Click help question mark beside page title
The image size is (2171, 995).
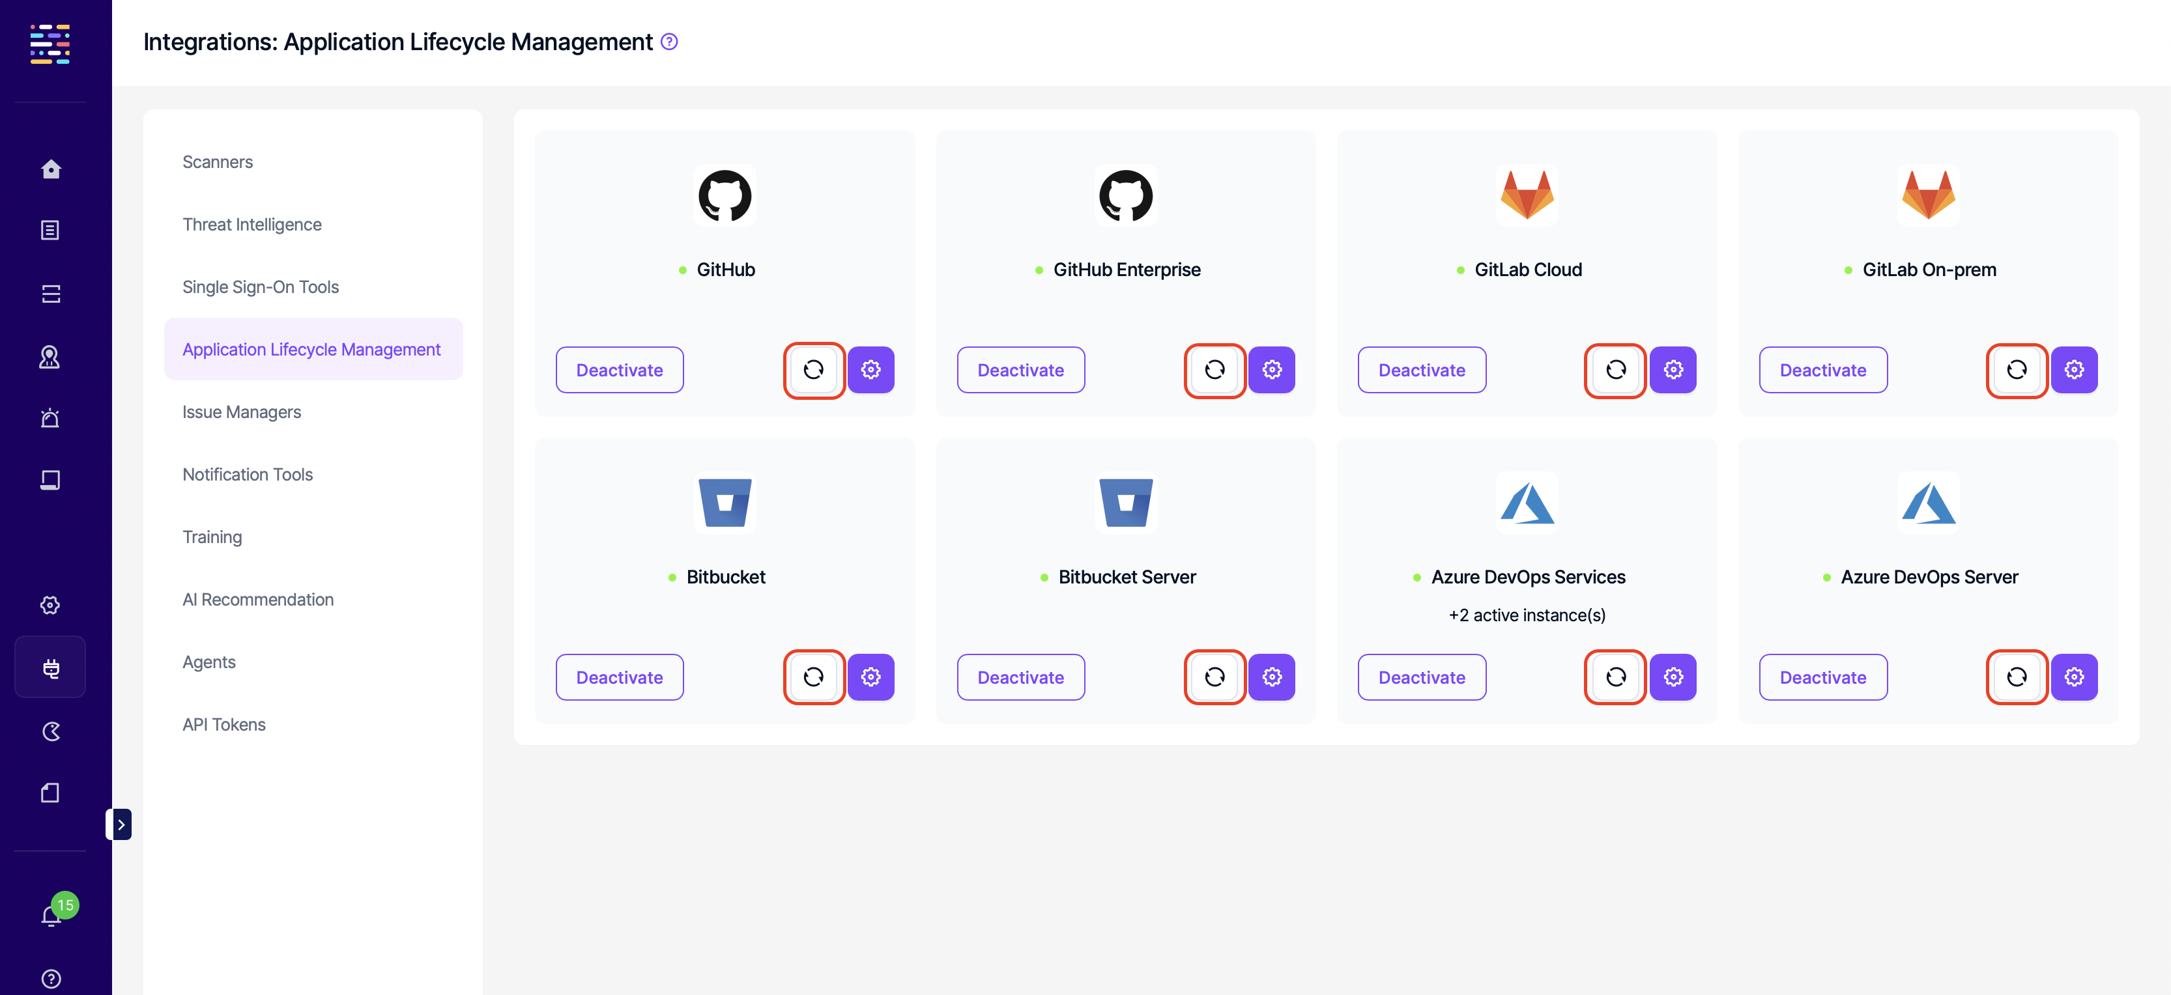pyautogui.click(x=669, y=42)
